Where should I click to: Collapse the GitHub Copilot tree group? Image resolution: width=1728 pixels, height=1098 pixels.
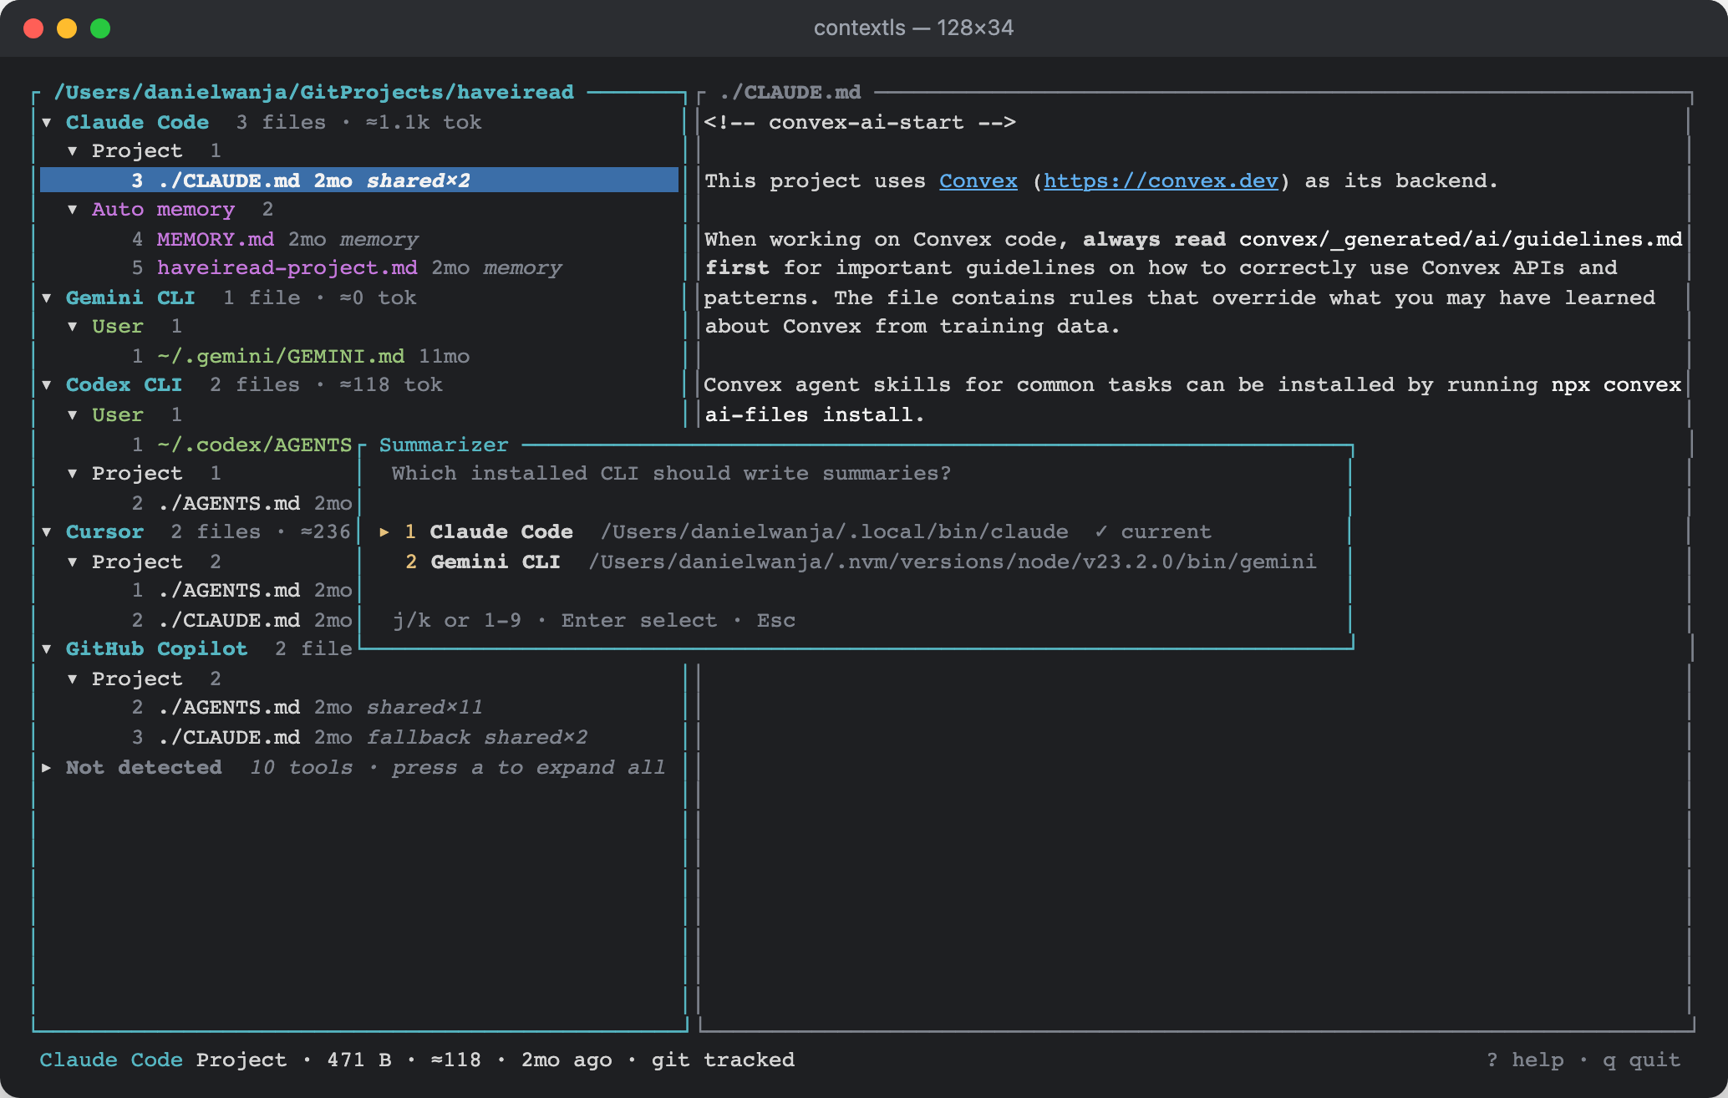click(47, 649)
